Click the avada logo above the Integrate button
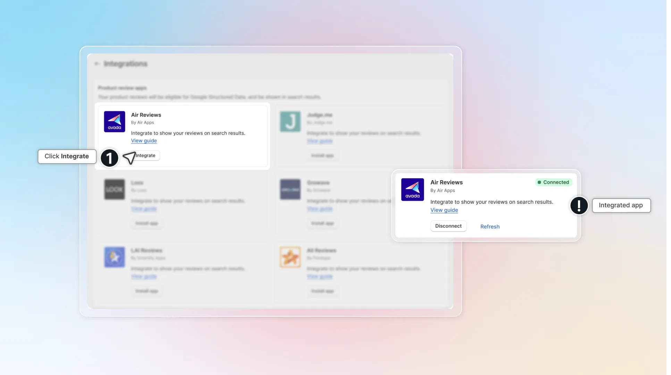Image resolution: width=671 pixels, height=375 pixels. 115,122
